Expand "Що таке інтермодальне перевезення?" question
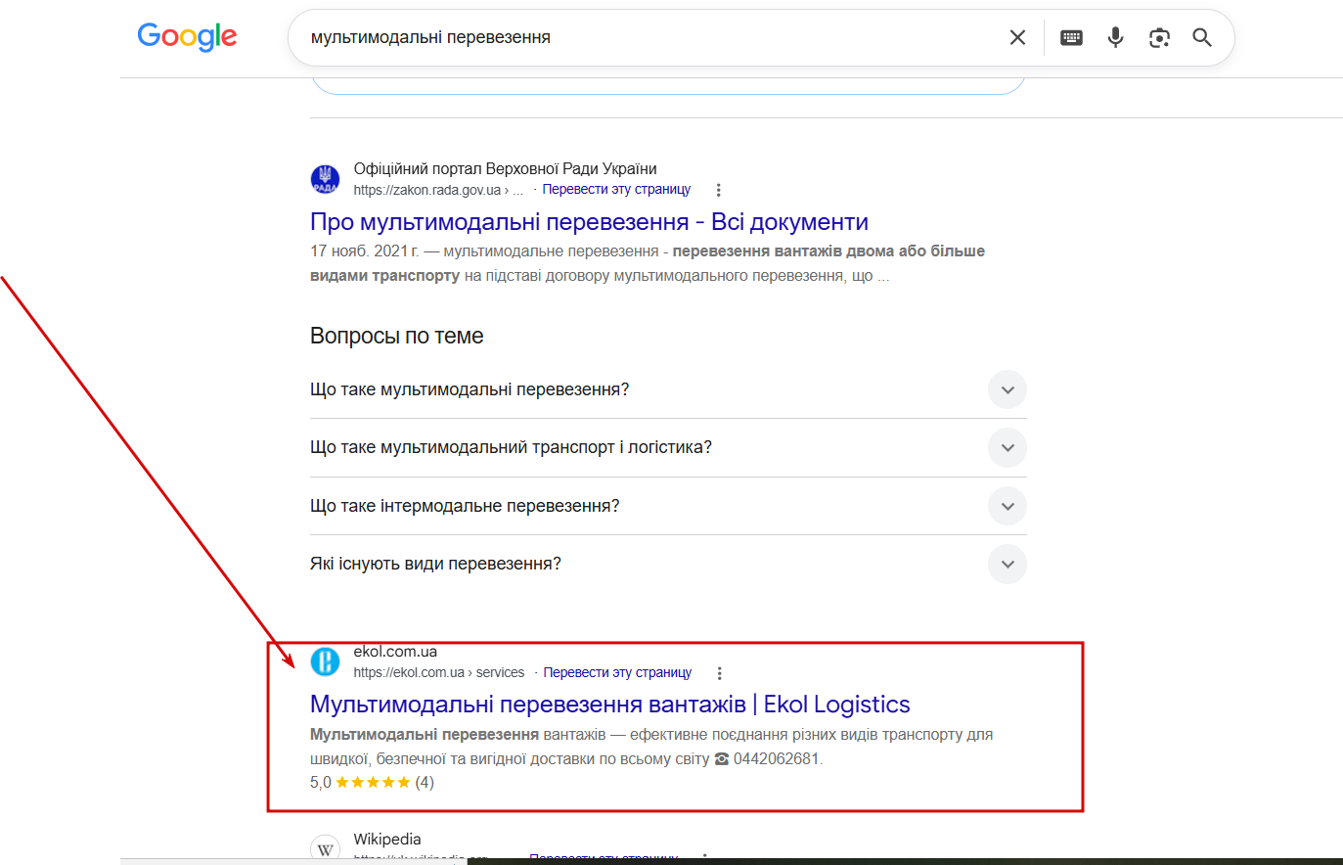The image size is (1343, 865). (x=668, y=506)
